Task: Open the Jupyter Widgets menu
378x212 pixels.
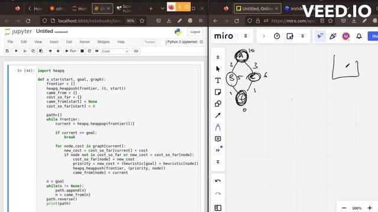Action: pos(103,42)
